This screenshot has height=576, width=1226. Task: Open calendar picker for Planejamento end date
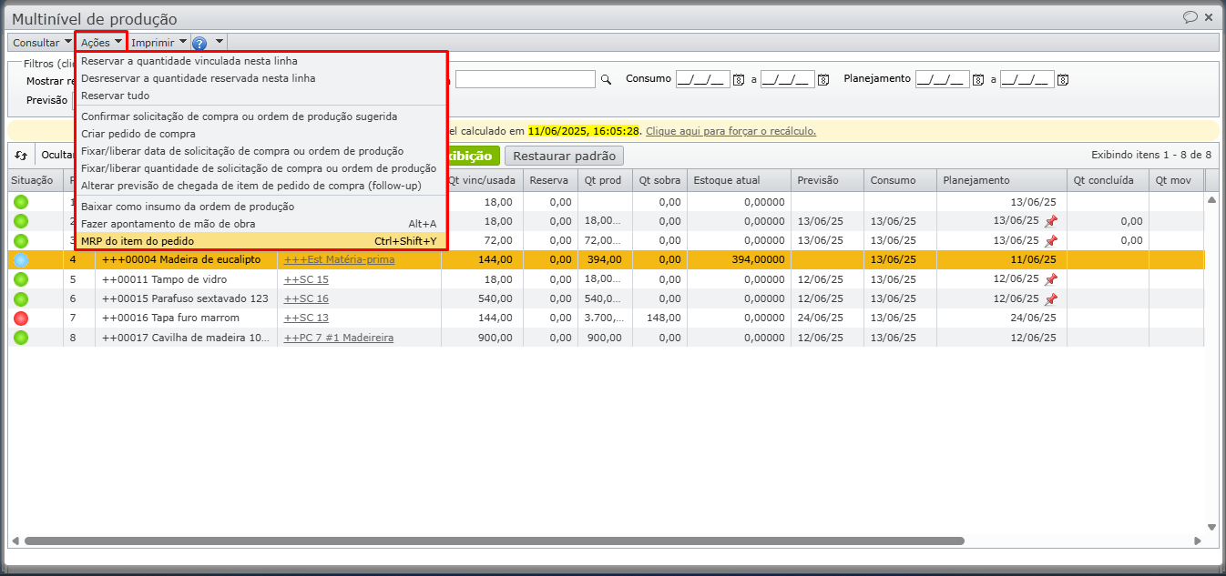(x=1064, y=80)
